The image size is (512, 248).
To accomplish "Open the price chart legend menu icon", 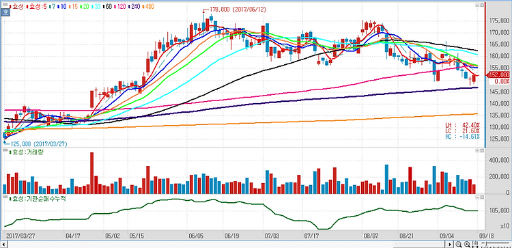I will coord(5,4).
